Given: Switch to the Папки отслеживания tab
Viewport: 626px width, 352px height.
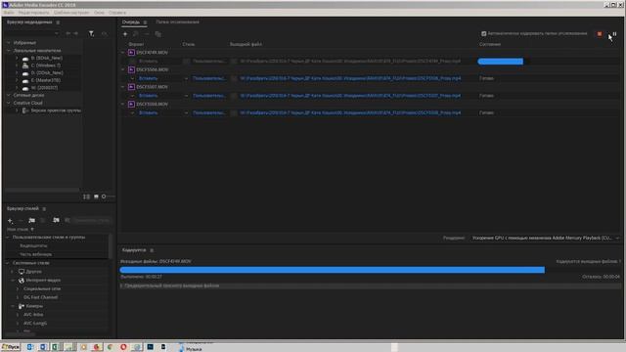Looking at the screenshot, I should (x=177, y=22).
